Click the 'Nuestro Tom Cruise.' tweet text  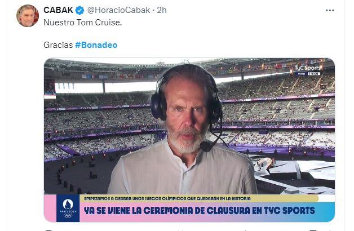83,23
